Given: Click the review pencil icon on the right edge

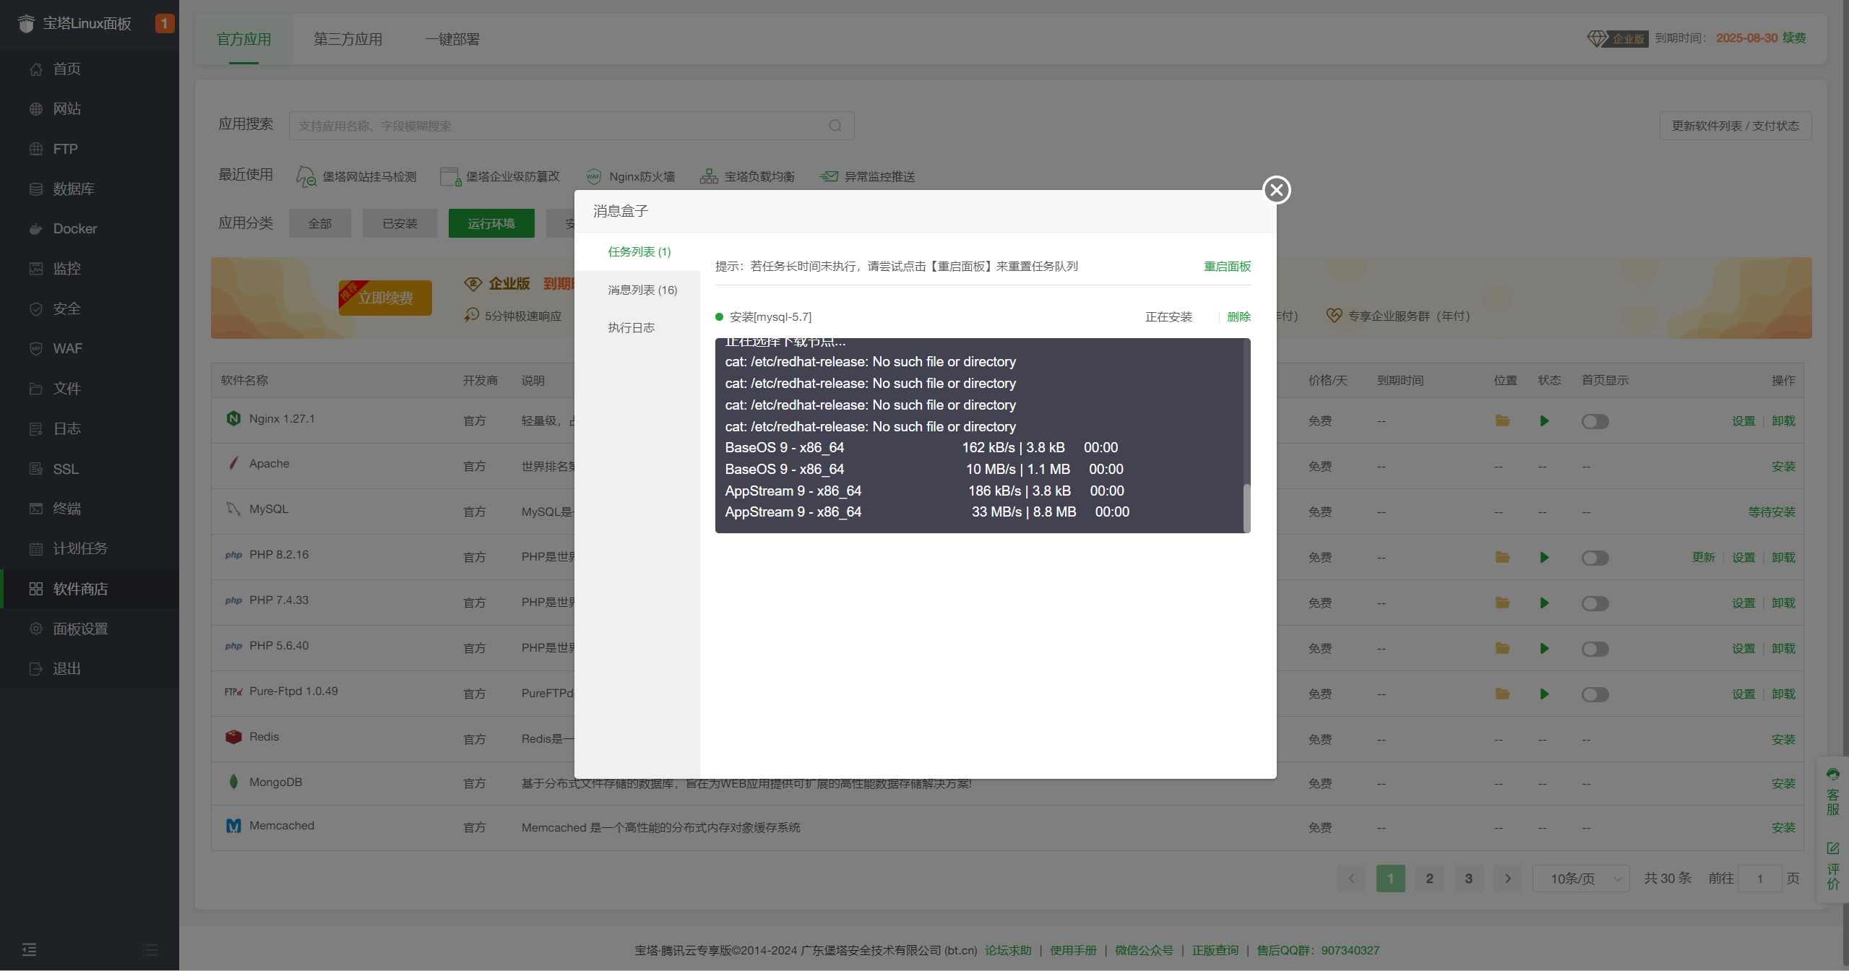Looking at the screenshot, I should tap(1833, 848).
